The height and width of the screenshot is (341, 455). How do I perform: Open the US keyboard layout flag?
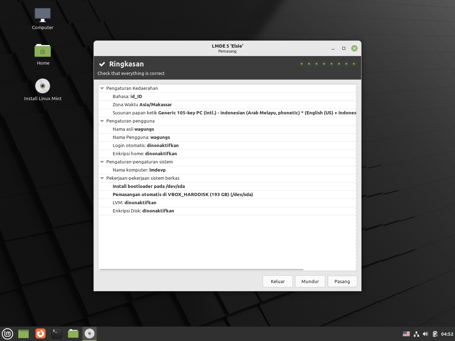point(406,334)
